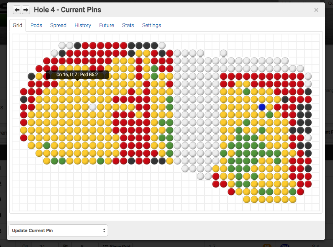333x247 pixels.
Task: Open the Update Current Pin dropdown
Action: coord(58,230)
